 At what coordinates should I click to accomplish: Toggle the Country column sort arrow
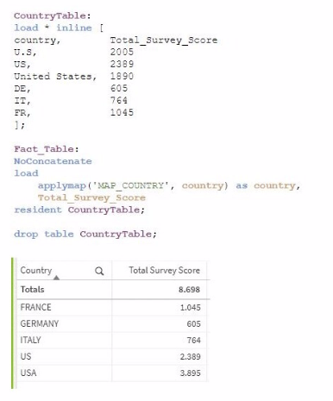click(x=56, y=278)
